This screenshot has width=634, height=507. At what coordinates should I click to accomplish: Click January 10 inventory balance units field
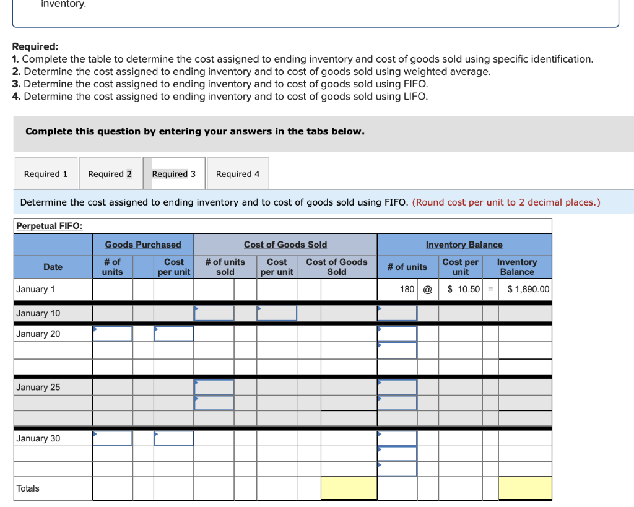[x=397, y=313]
